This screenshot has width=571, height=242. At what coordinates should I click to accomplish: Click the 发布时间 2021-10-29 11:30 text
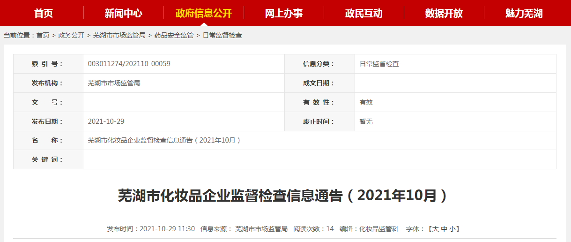(151, 229)
